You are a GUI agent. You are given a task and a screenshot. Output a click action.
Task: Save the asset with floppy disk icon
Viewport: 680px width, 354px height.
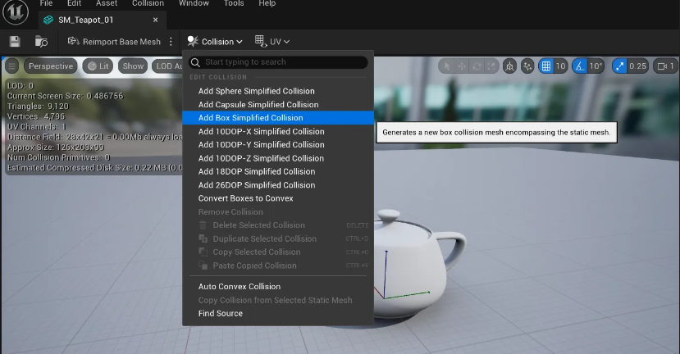click(x=15, y=42)
